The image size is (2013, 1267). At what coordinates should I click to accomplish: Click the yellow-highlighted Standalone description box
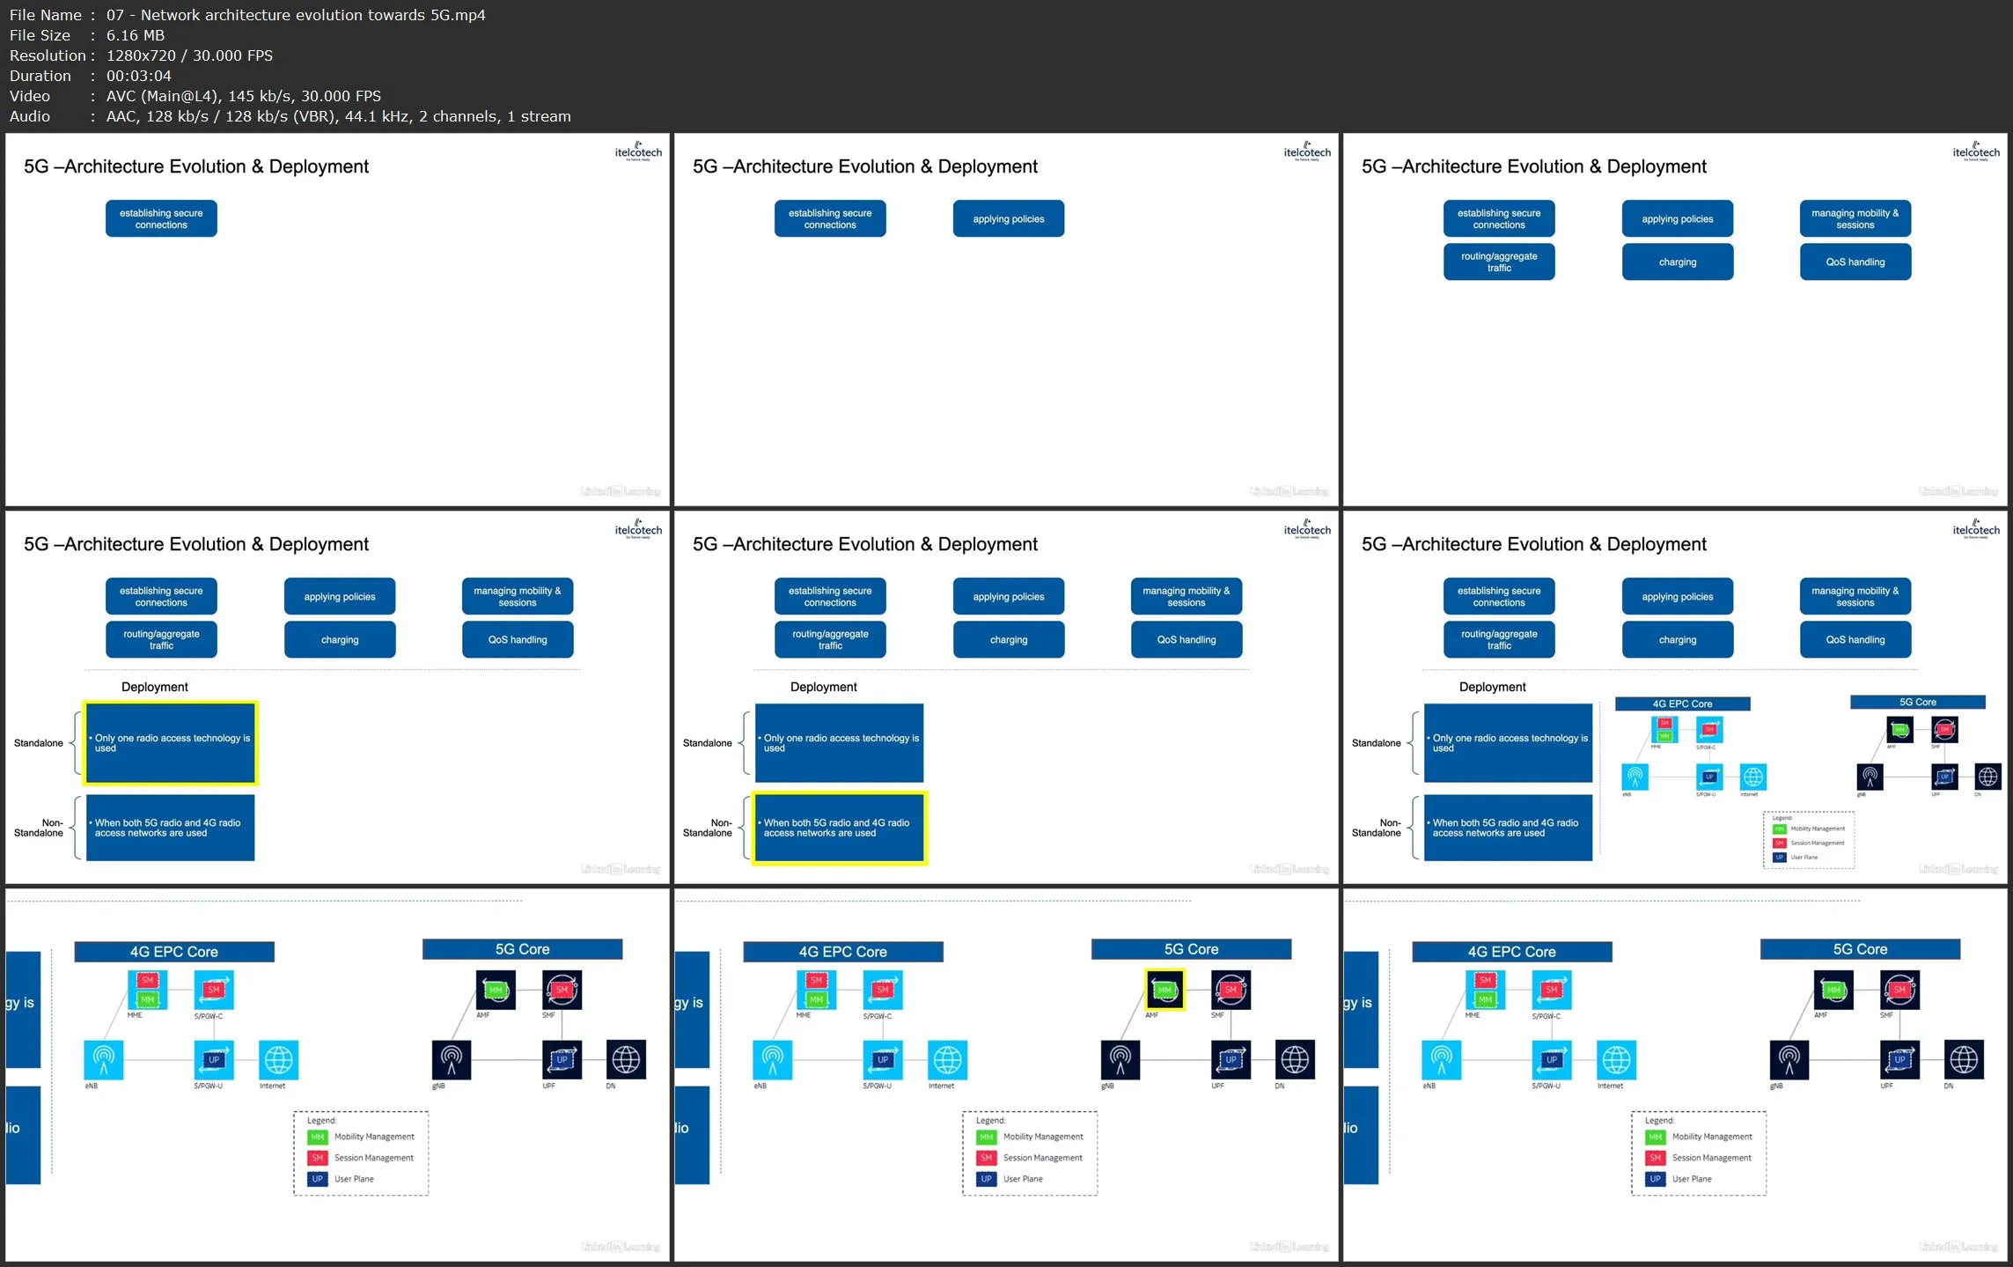tap(171, 743)
